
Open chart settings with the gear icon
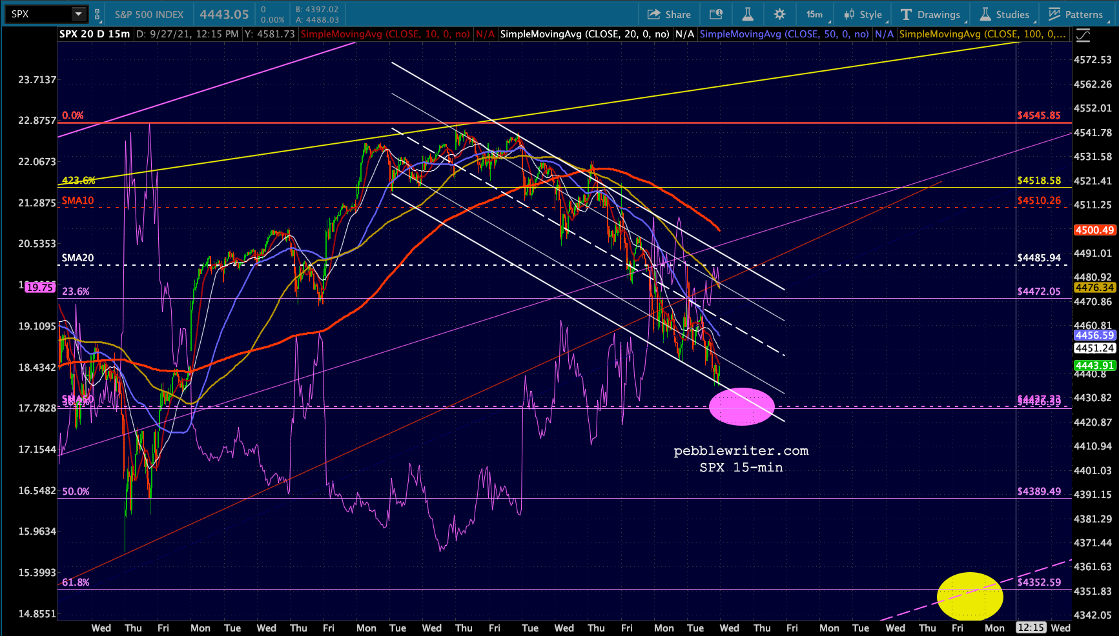point(779,14)
